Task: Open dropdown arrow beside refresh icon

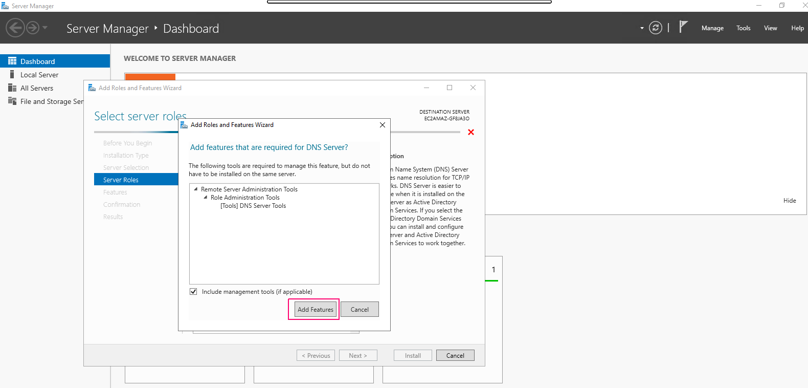Action: pyautogui.click(x=642, y=28)
